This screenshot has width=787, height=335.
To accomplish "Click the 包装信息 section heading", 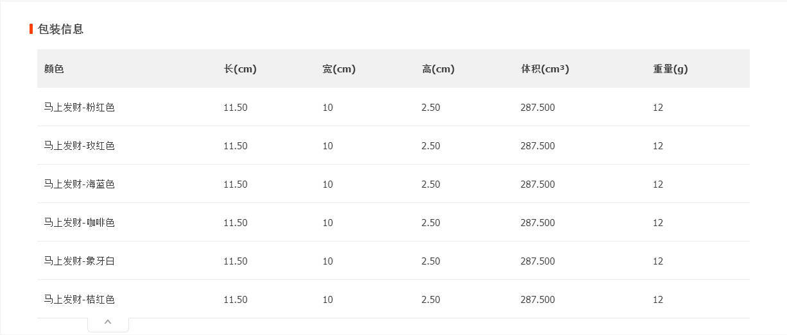I will click(x=60, y=29).
